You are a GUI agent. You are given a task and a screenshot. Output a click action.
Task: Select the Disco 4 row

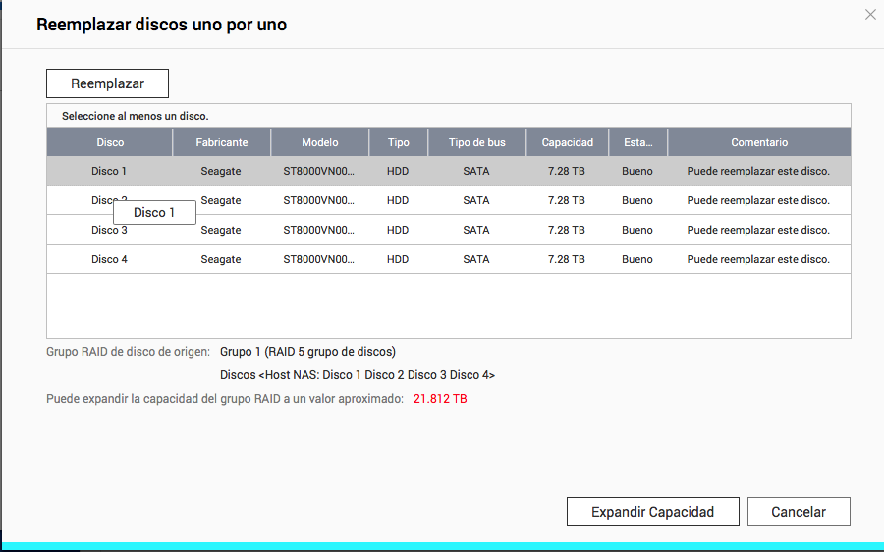click(x=109, y=259)
